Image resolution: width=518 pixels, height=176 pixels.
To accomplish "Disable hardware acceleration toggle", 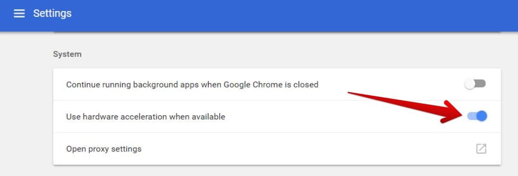I will tap(477, 116).
